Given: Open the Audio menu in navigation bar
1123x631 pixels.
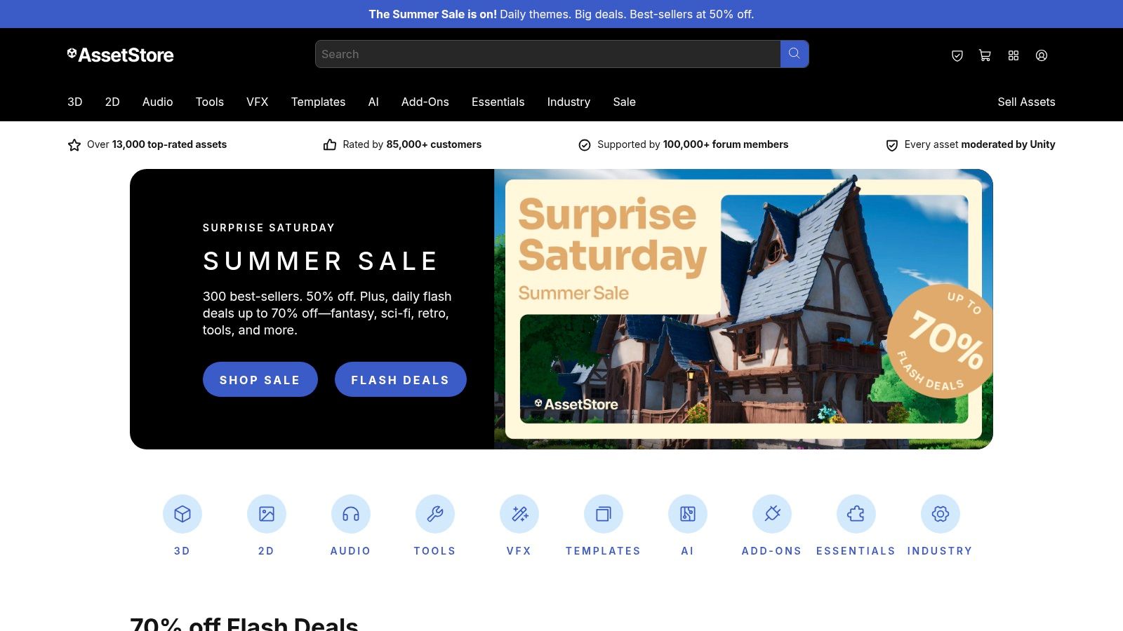Looking at the screenshot, I should (157, 102).
